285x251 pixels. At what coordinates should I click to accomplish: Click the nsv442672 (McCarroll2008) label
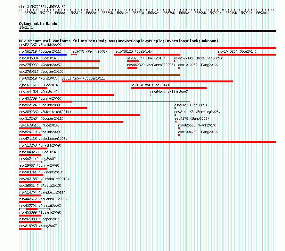point(43,199)
